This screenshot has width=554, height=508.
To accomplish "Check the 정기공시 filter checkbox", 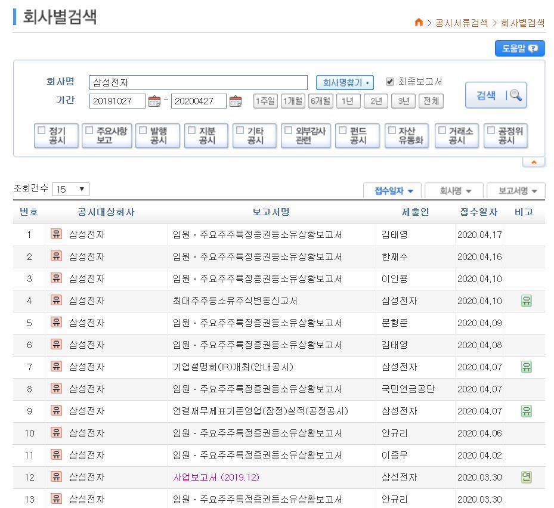I will point(42,131).
